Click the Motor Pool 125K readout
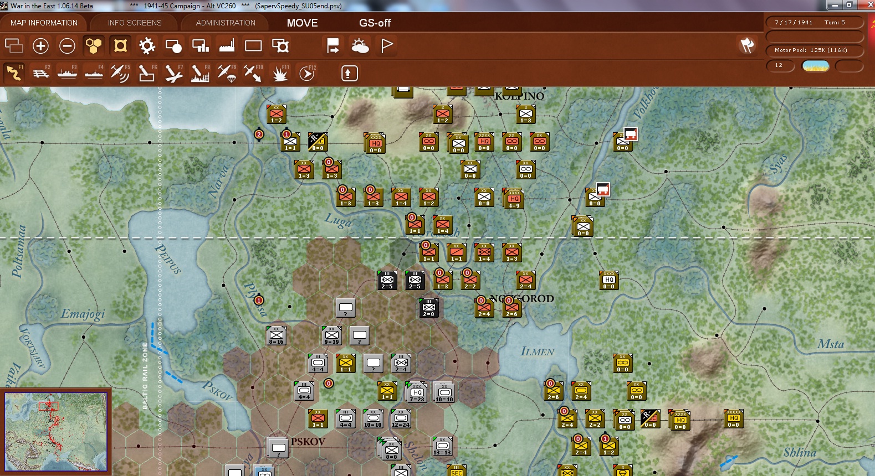 [x=815, y=50]
